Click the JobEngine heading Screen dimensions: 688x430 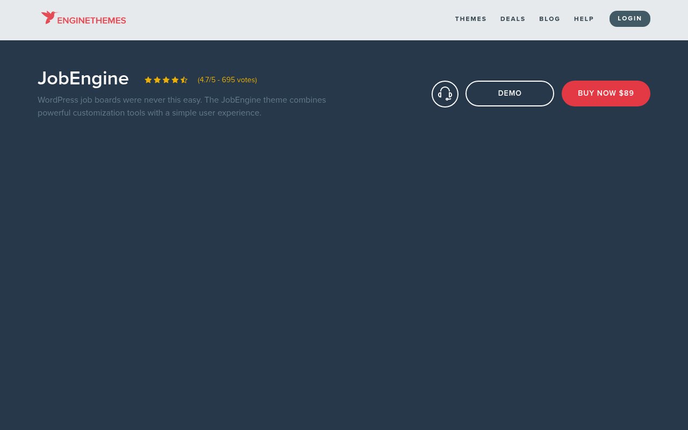click(83, 78)
